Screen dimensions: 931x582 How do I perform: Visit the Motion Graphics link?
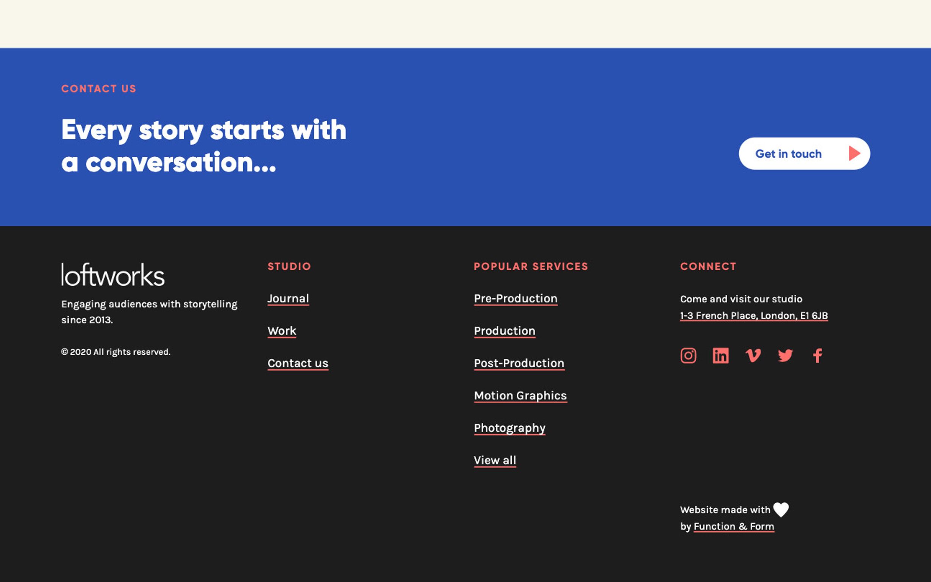pos(520,395)
